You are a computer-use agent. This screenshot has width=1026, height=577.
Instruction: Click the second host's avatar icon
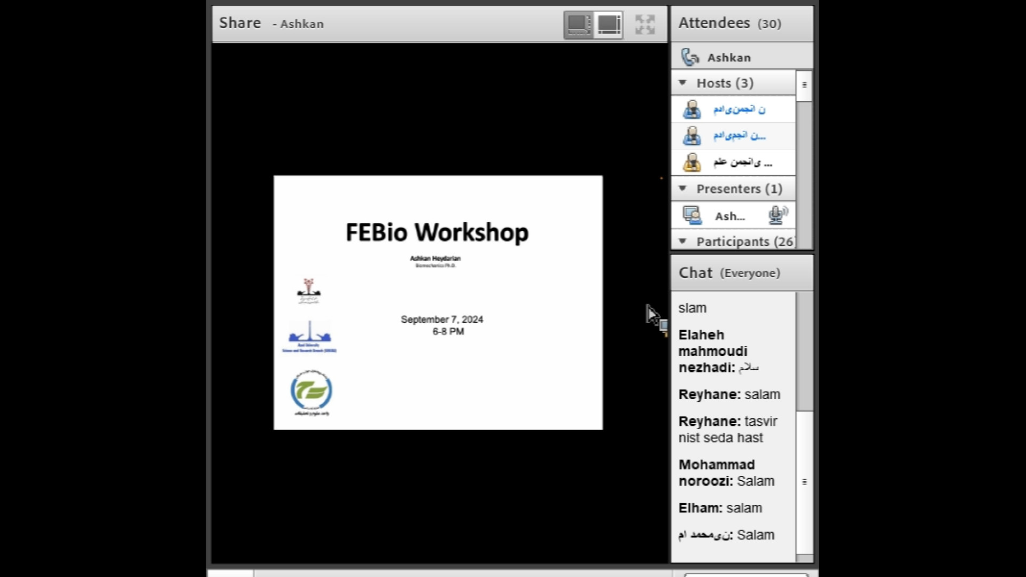coord(691,136)
